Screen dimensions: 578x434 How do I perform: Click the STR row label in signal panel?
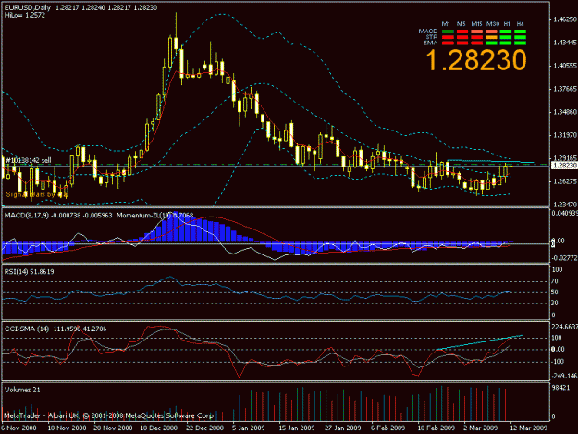[432, 37]
